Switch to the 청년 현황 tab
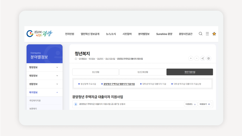 96,72
